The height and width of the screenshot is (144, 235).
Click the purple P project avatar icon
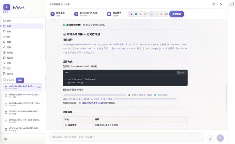pyautogui.click(x=52, y=14)
